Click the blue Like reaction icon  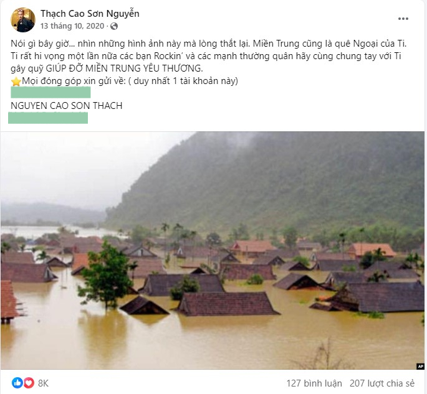17,382
